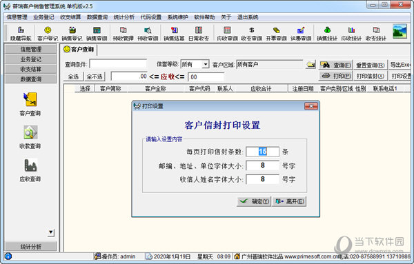Click the landscape picture icon in toolbar
Screen dimensions: 414x264
400,32
